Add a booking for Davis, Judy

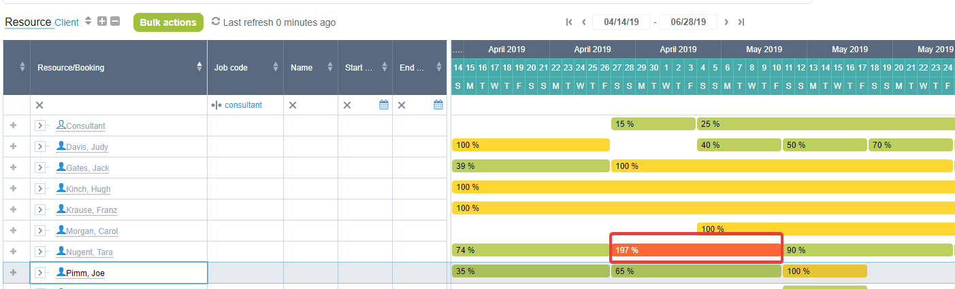(x=14, y=147)
